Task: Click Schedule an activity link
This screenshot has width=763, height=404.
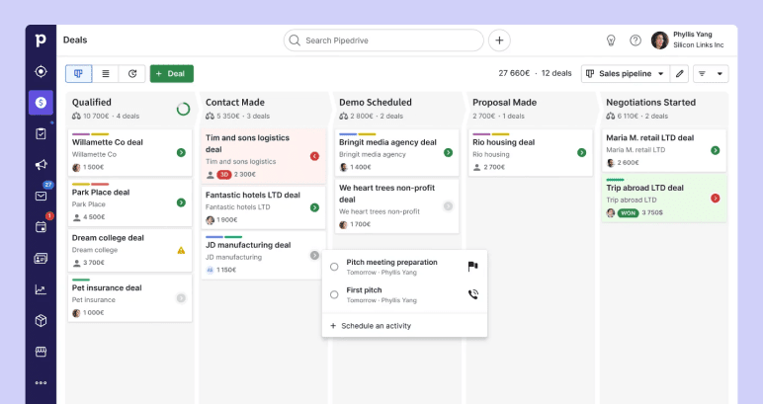Action: (371, 326)
